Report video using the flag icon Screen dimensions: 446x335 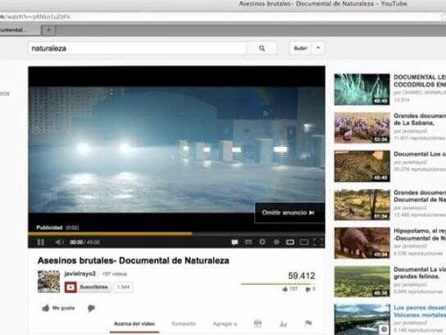point(308,324)
